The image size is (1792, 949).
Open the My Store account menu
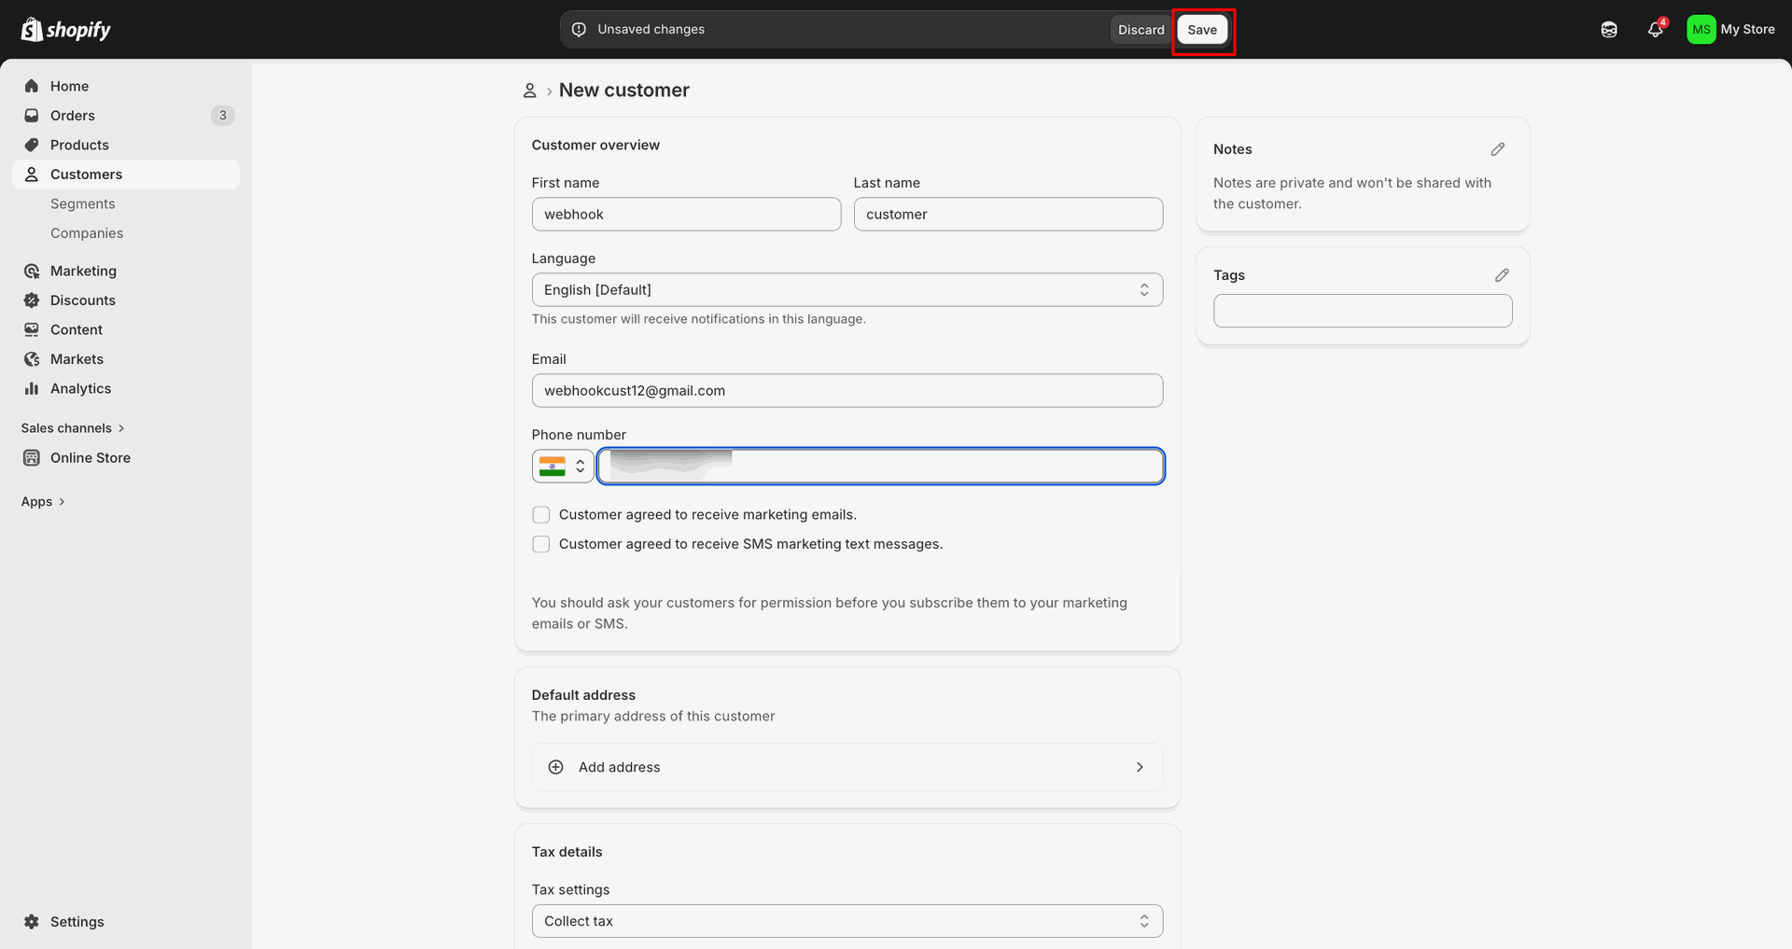1731,30
